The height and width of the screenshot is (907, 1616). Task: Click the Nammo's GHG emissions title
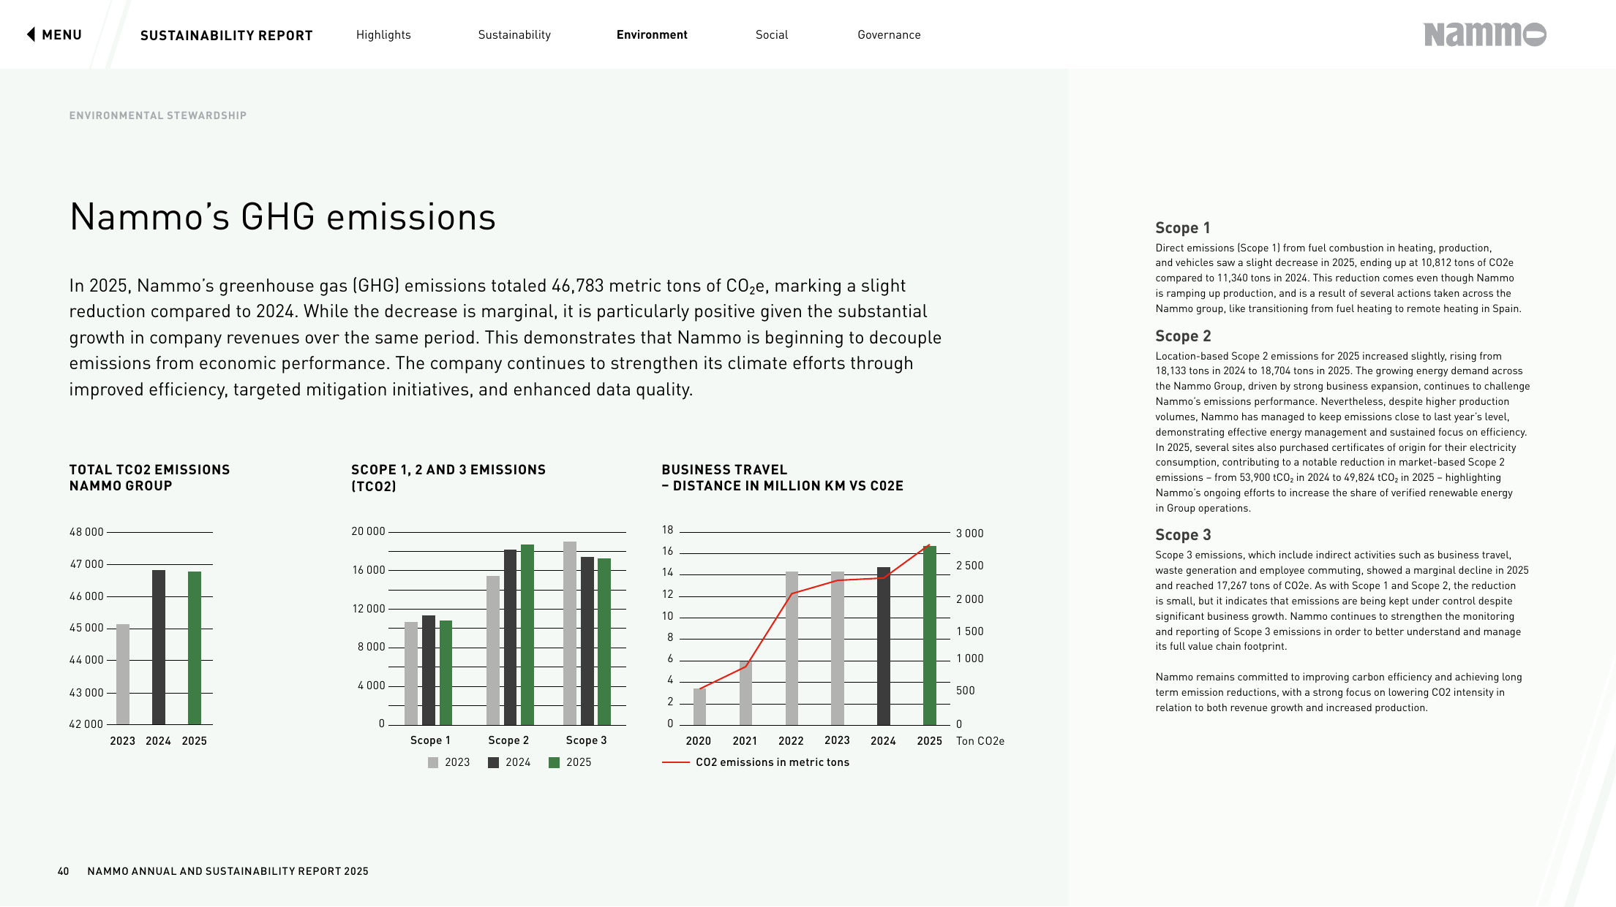coord(283,217)
